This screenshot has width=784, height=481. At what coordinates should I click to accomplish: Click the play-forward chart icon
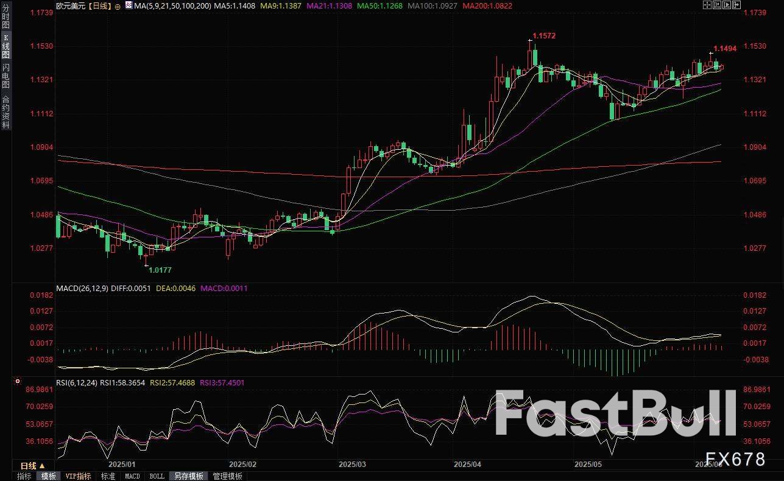pyautogui.click(x=726, y=5)
